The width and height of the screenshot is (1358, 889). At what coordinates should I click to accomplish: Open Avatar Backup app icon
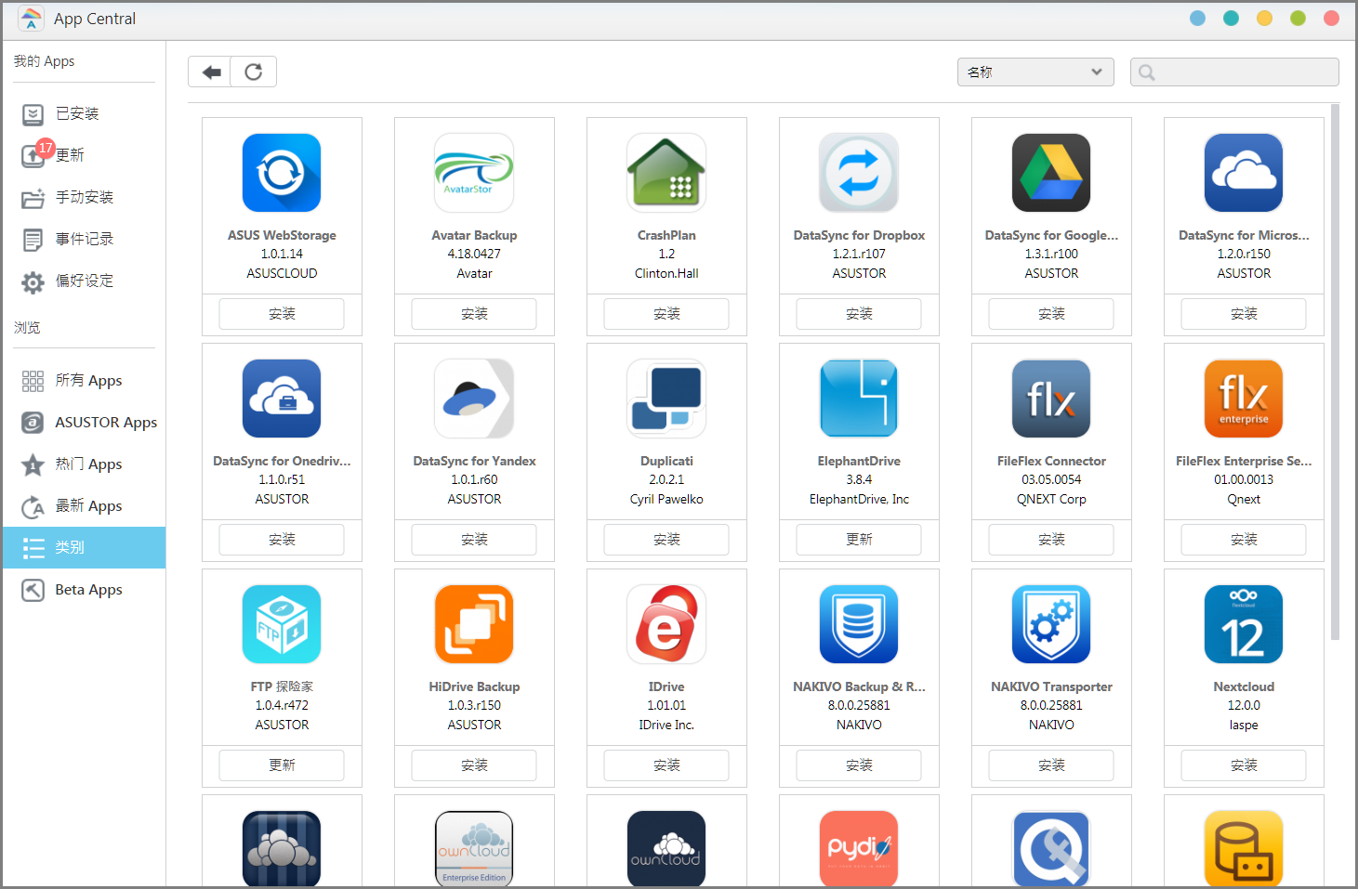[x=474, y=173]
